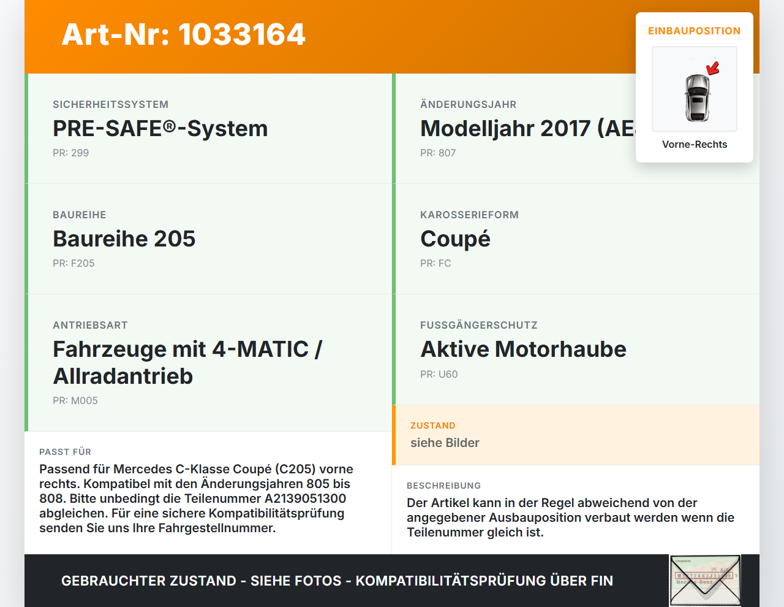Open the envelope registration document thumbnail
784x607 pixels.
tap(705, 581)
